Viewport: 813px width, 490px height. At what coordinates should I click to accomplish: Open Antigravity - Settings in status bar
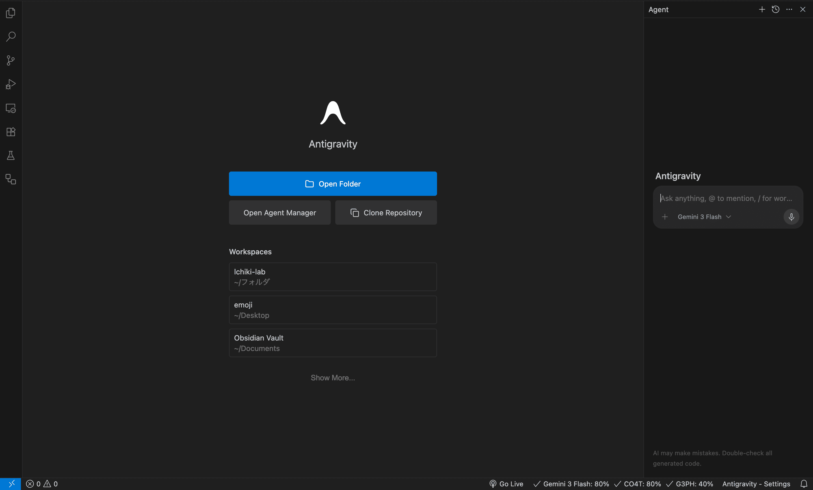click(x=756, y=484)
